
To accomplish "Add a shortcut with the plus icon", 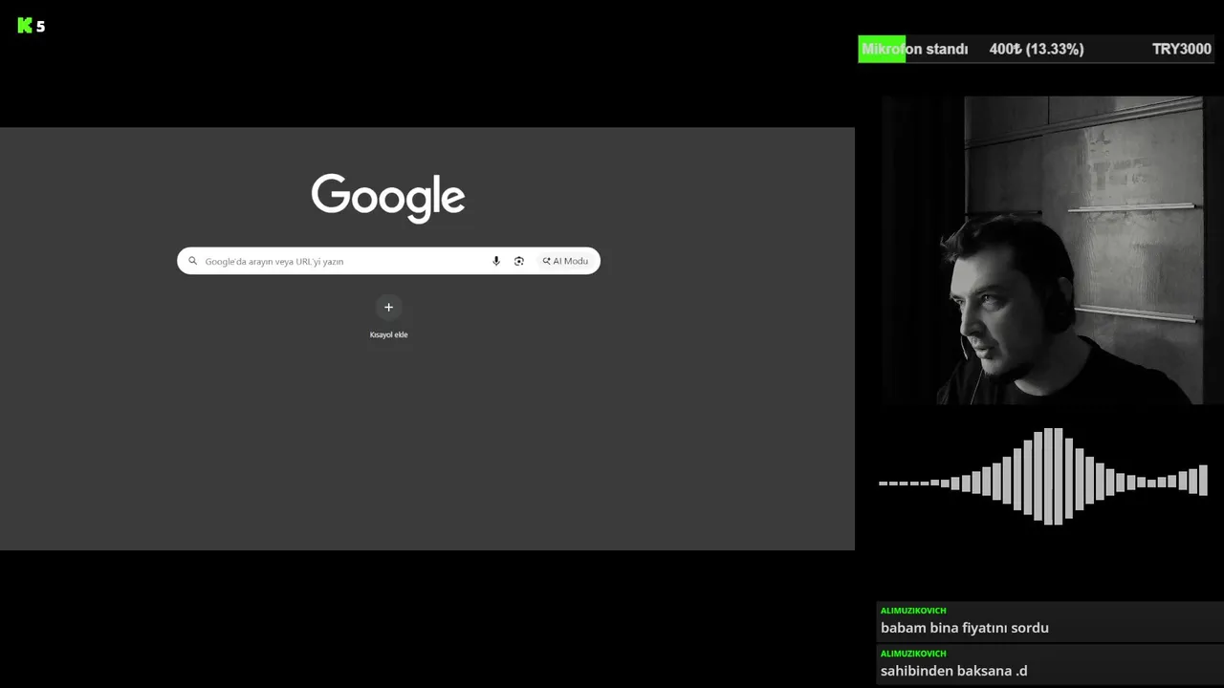I will [x=388, y=308].
